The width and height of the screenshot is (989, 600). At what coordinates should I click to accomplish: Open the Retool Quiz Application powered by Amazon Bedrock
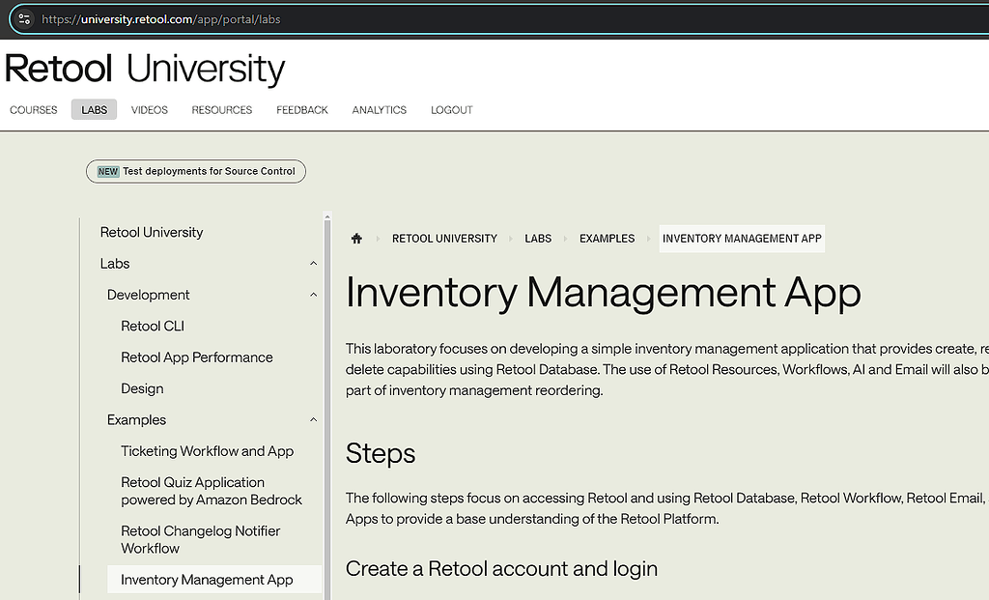coord(212,491)
